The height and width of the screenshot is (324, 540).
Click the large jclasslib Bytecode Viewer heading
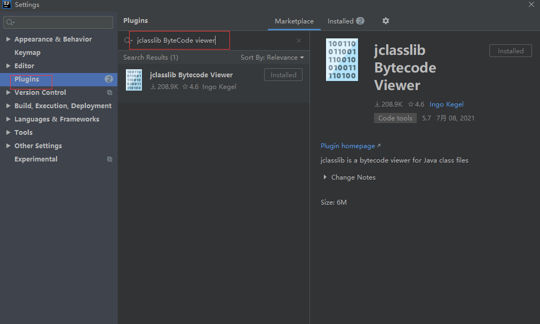click(x=405, y=68)
